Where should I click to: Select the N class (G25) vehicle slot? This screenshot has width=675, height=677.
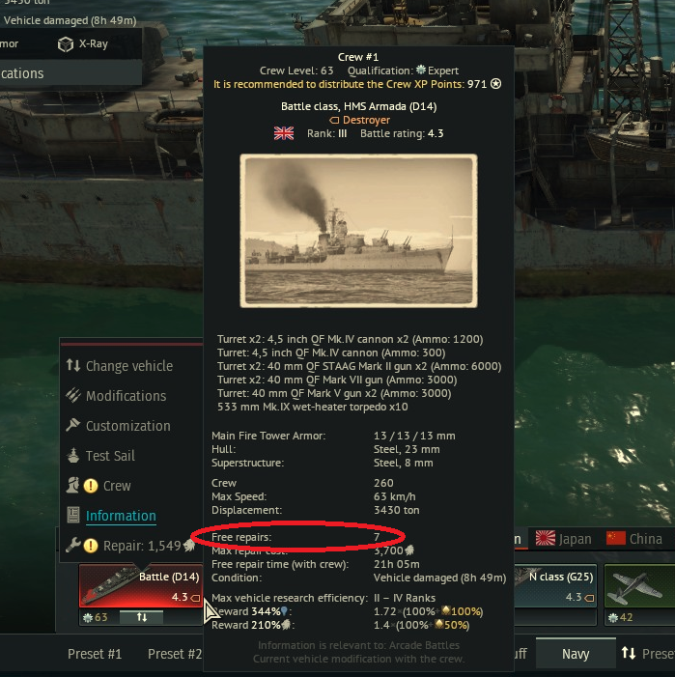tap(555, 586)
